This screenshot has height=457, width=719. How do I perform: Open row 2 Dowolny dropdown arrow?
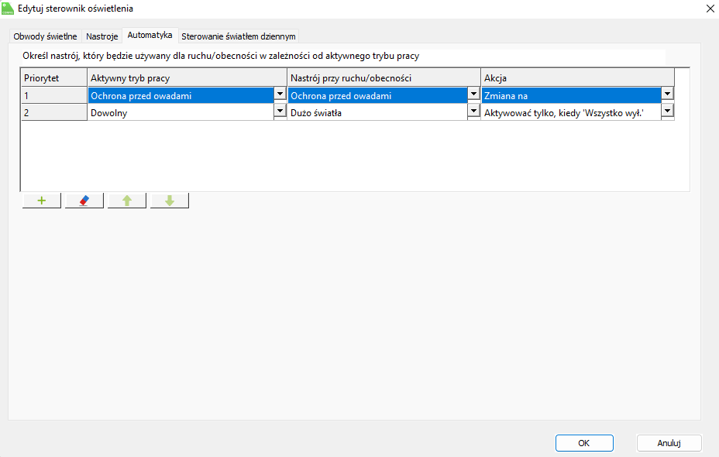(x=280, y=112)
